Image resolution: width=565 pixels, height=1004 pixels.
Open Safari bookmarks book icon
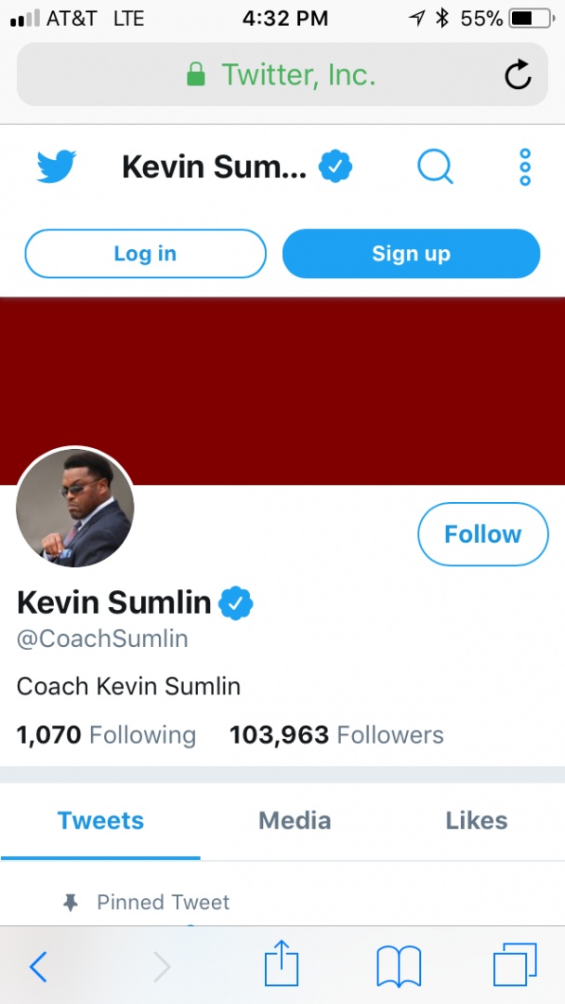(399, 967)
